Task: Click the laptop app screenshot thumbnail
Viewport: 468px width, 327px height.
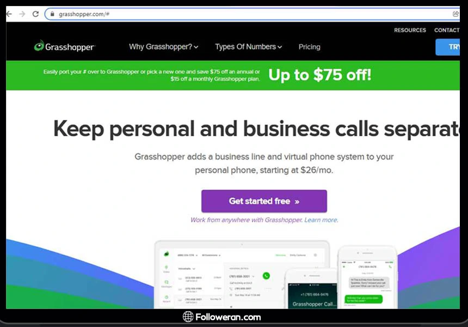Action: (242, 274)
